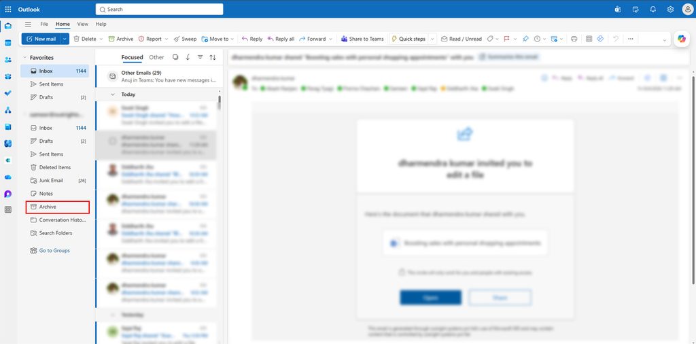This screenshot has width=696, height=344.
Task: Show the Focused inbox tab
Action: (x=133, y=57)
